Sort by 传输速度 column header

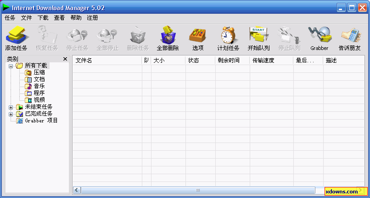tap(272, 60)
